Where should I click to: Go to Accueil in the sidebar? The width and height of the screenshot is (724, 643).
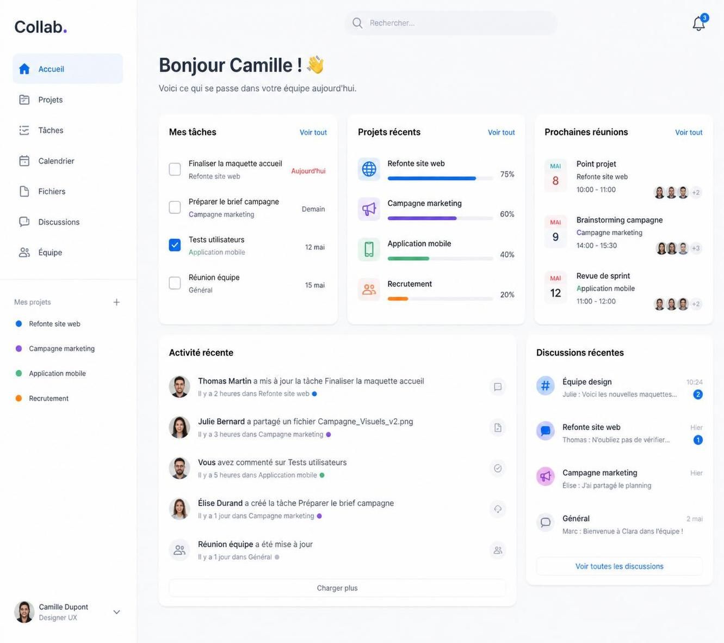click(67, 69)
